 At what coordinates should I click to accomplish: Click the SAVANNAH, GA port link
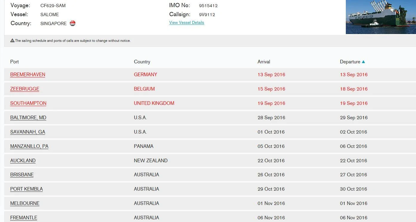[28, 132]
